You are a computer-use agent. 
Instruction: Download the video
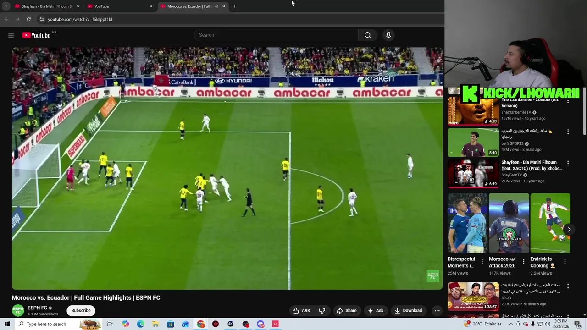pos(408,310)
